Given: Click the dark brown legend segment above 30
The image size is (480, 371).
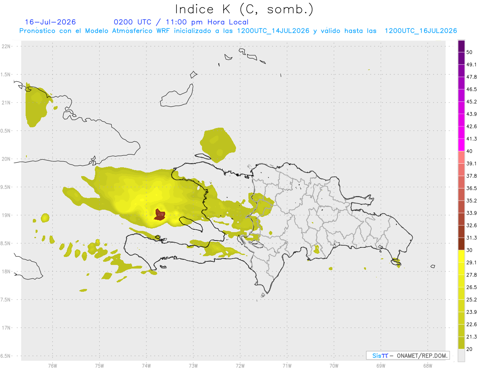Looking at the screenshot, I should 462,244.
